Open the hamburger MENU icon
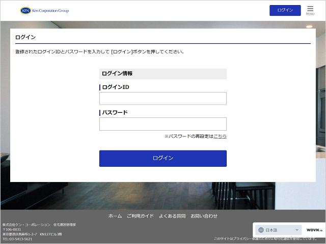Viewport: 326px width, 244px height. click(x=310, y=10)
